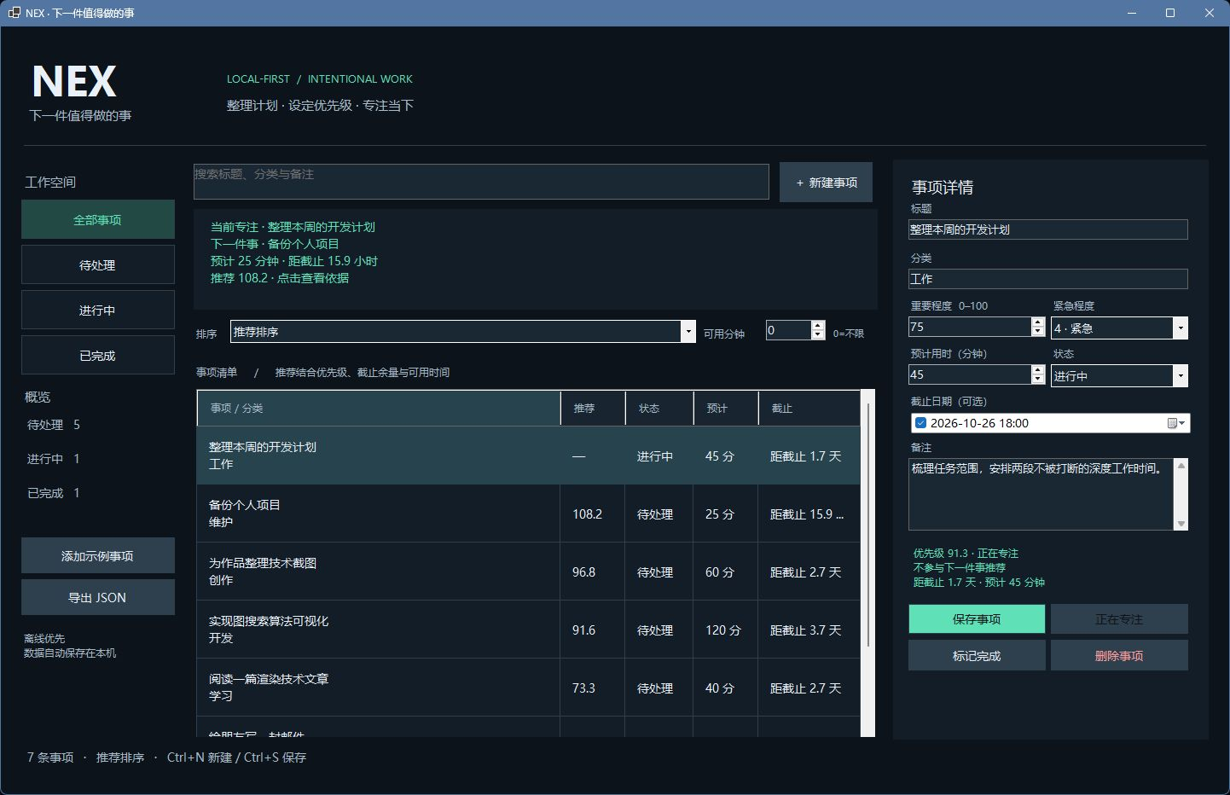Select the 为作品整理技术截图 row title

[263, 563]
